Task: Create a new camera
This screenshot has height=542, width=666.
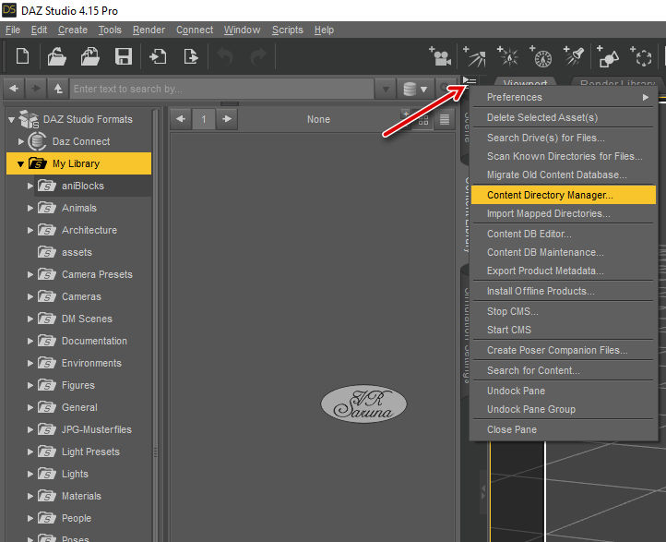Action: pos(440,56)
